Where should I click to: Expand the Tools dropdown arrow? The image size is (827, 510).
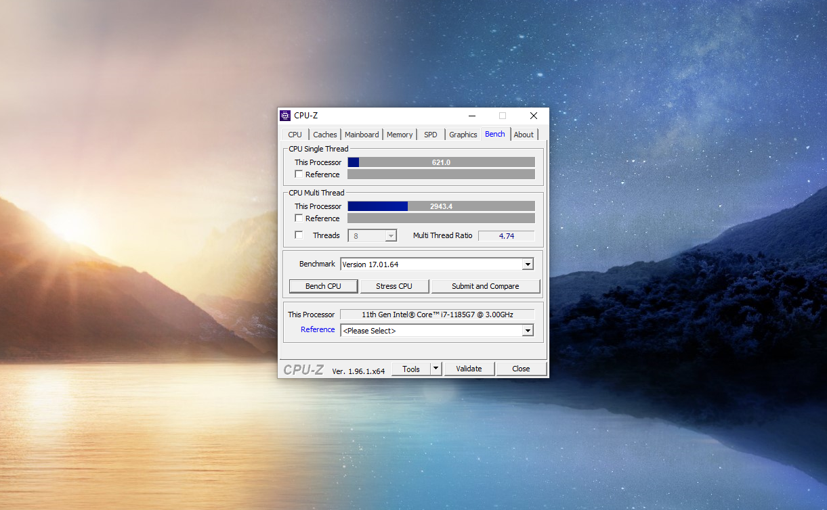click(436, 369)
